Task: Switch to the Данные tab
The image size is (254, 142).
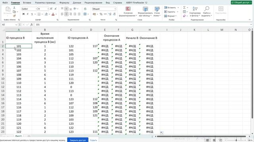Action: tap(77, 3)
